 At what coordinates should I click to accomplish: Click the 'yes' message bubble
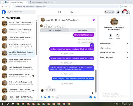92,45
